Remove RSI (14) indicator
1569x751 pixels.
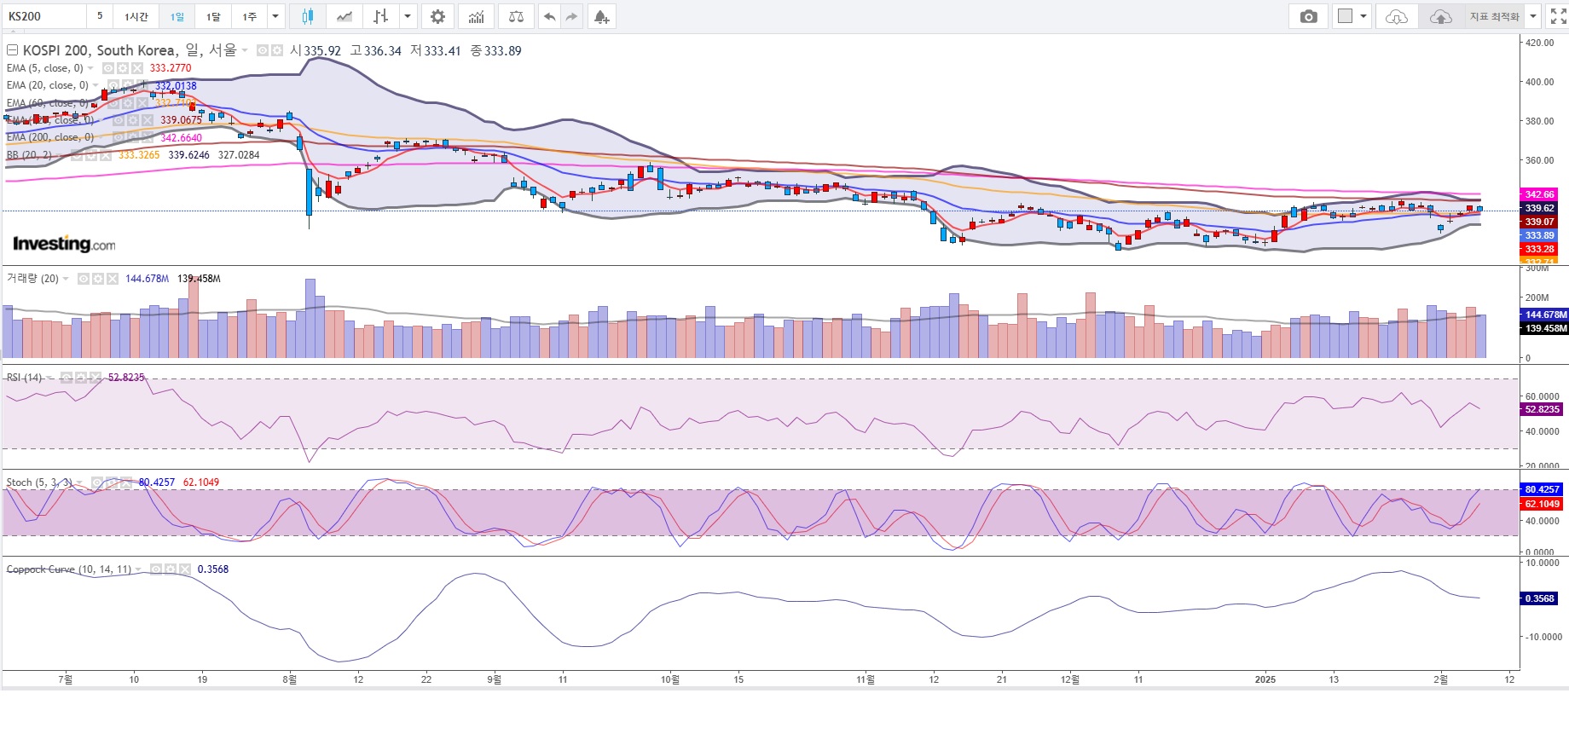(96, 377)
